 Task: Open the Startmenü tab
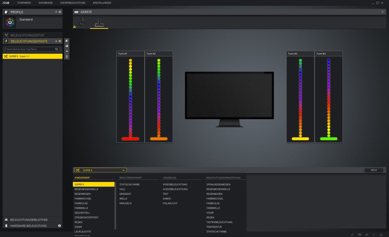24,3
